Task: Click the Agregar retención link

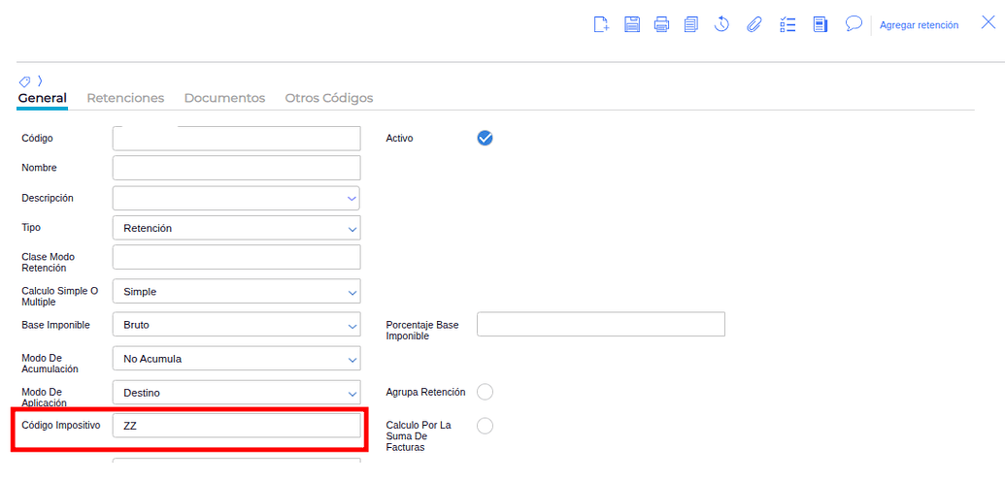Action: click(919, 25)
